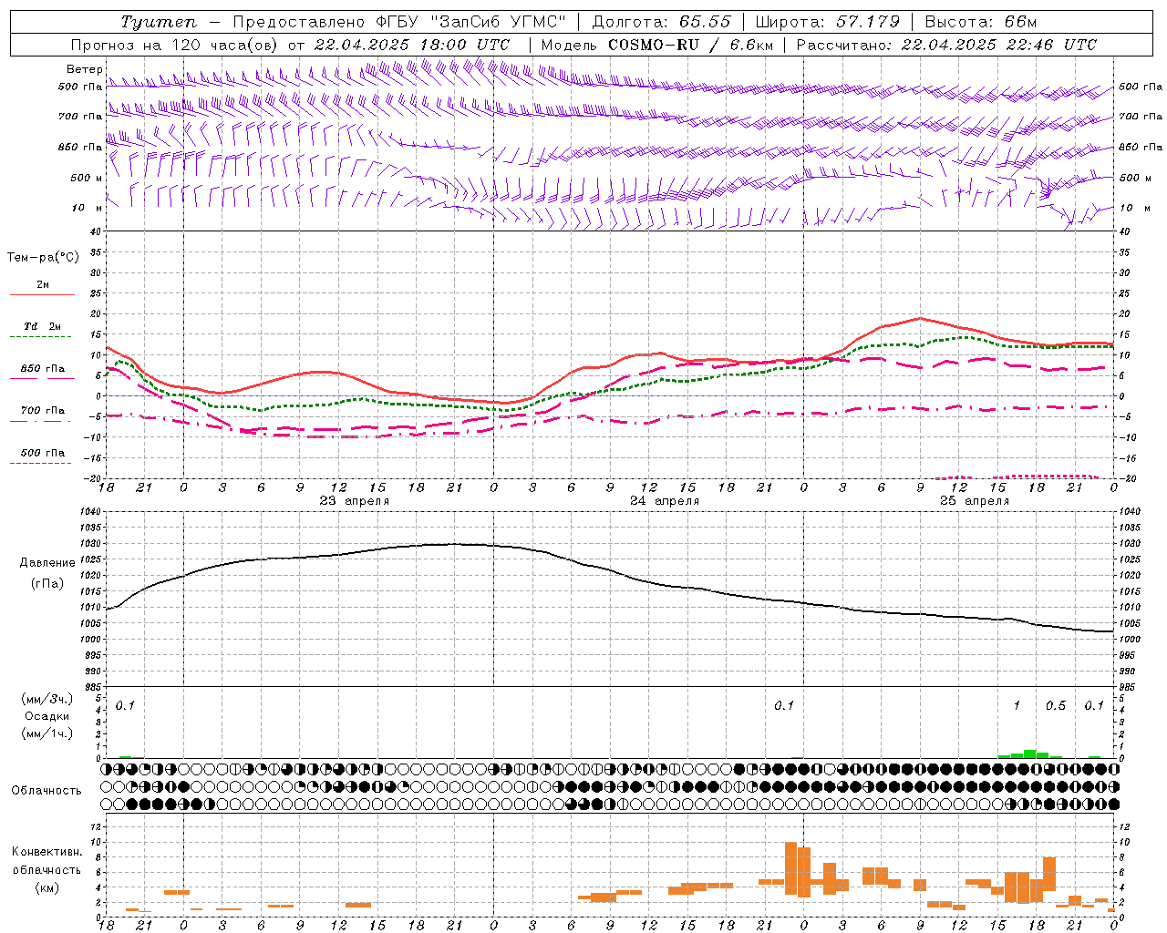
Task: Click the tallest orange convective cloud bar
Action: click(790, 867)
